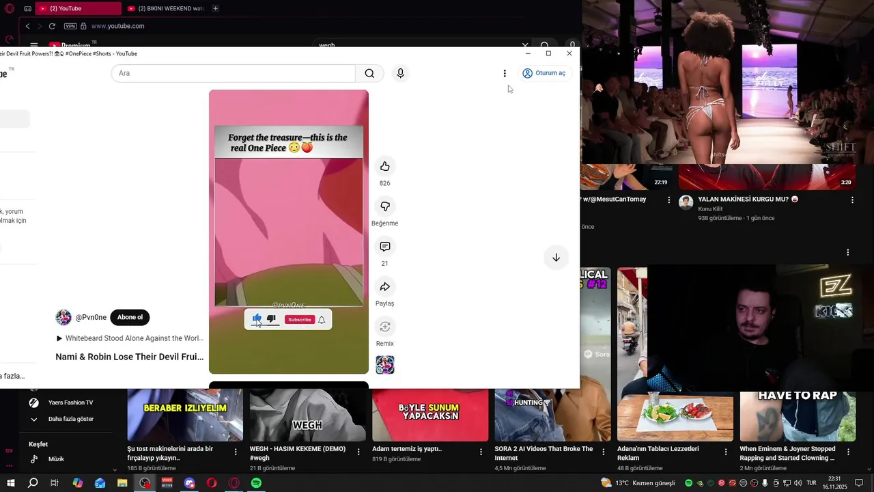Open Spotify from the taskbar
The height and width of the screenshot is (492, 874).
(x=256, y=483)
